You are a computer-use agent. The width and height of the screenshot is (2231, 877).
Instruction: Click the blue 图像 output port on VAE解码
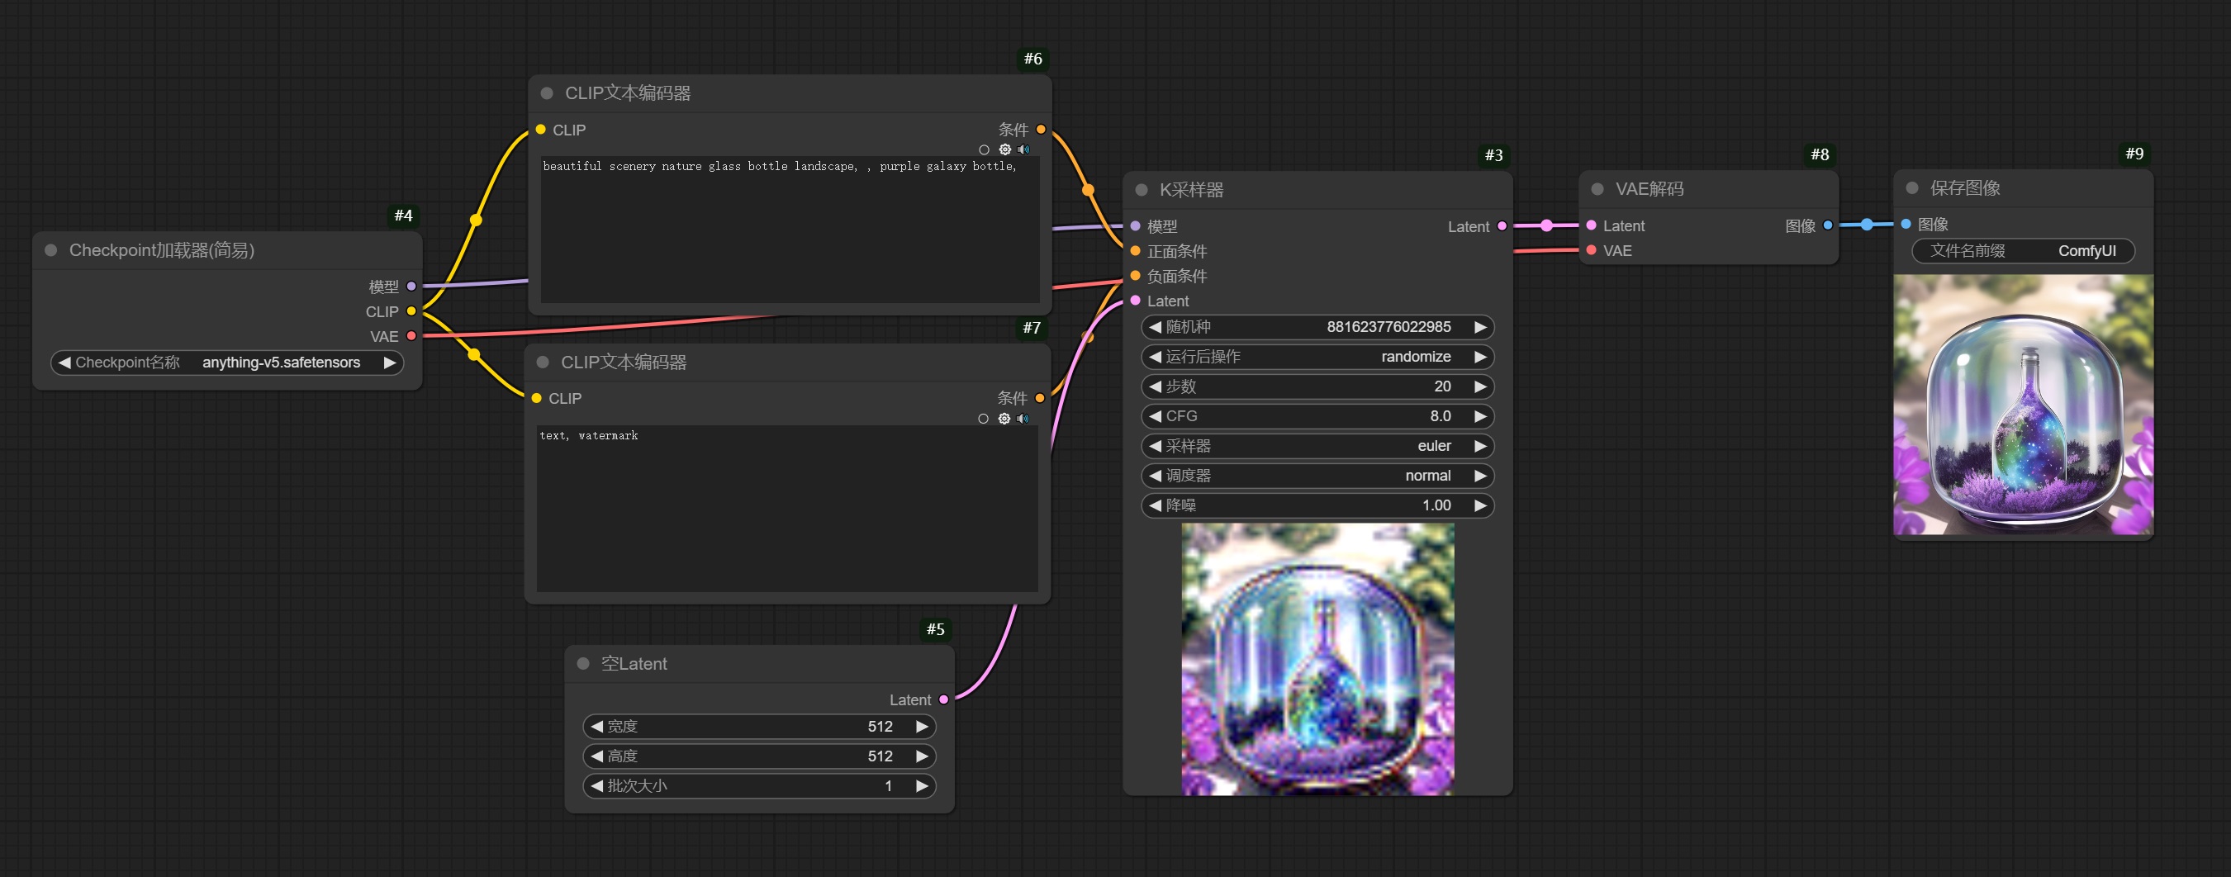[1827, 225]
